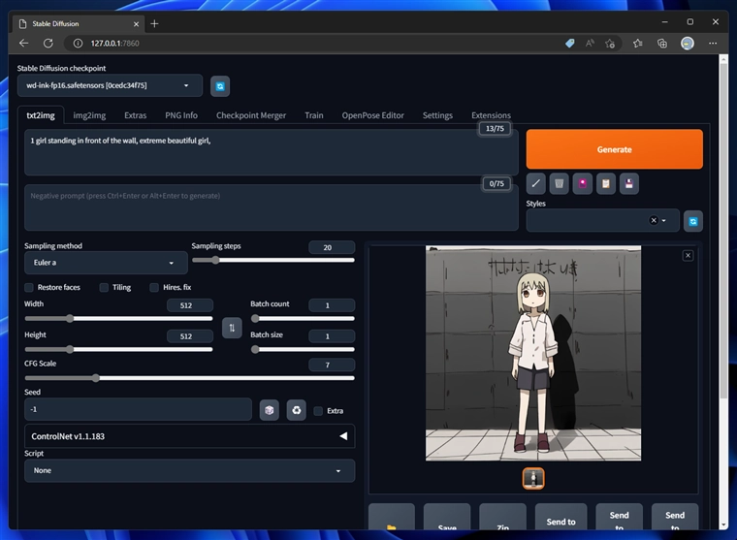
Task: Open the Sampling method dropdown
Action: (x=106, y=263)
